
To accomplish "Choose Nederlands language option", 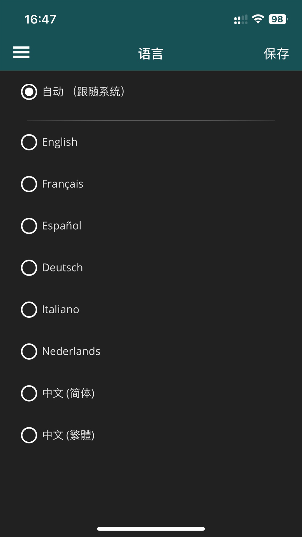I will [29, 351].
